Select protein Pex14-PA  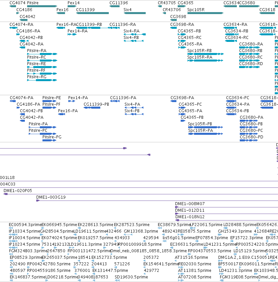pyautogui.click(x=72, y=101)
